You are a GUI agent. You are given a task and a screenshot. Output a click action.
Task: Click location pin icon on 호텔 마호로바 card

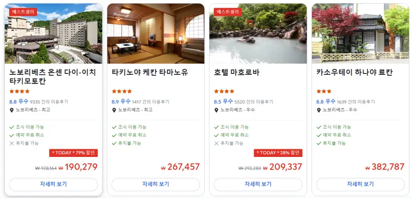click(216, 110)
